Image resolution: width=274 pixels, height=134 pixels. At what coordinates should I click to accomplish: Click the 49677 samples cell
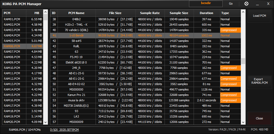(x=179, y=89)
